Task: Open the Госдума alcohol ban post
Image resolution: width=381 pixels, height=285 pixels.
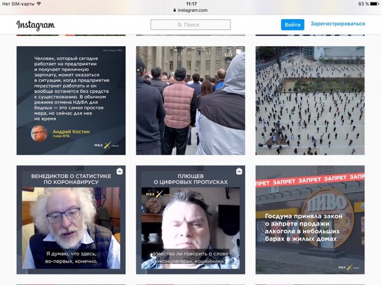Action: [x=310, y=219]
